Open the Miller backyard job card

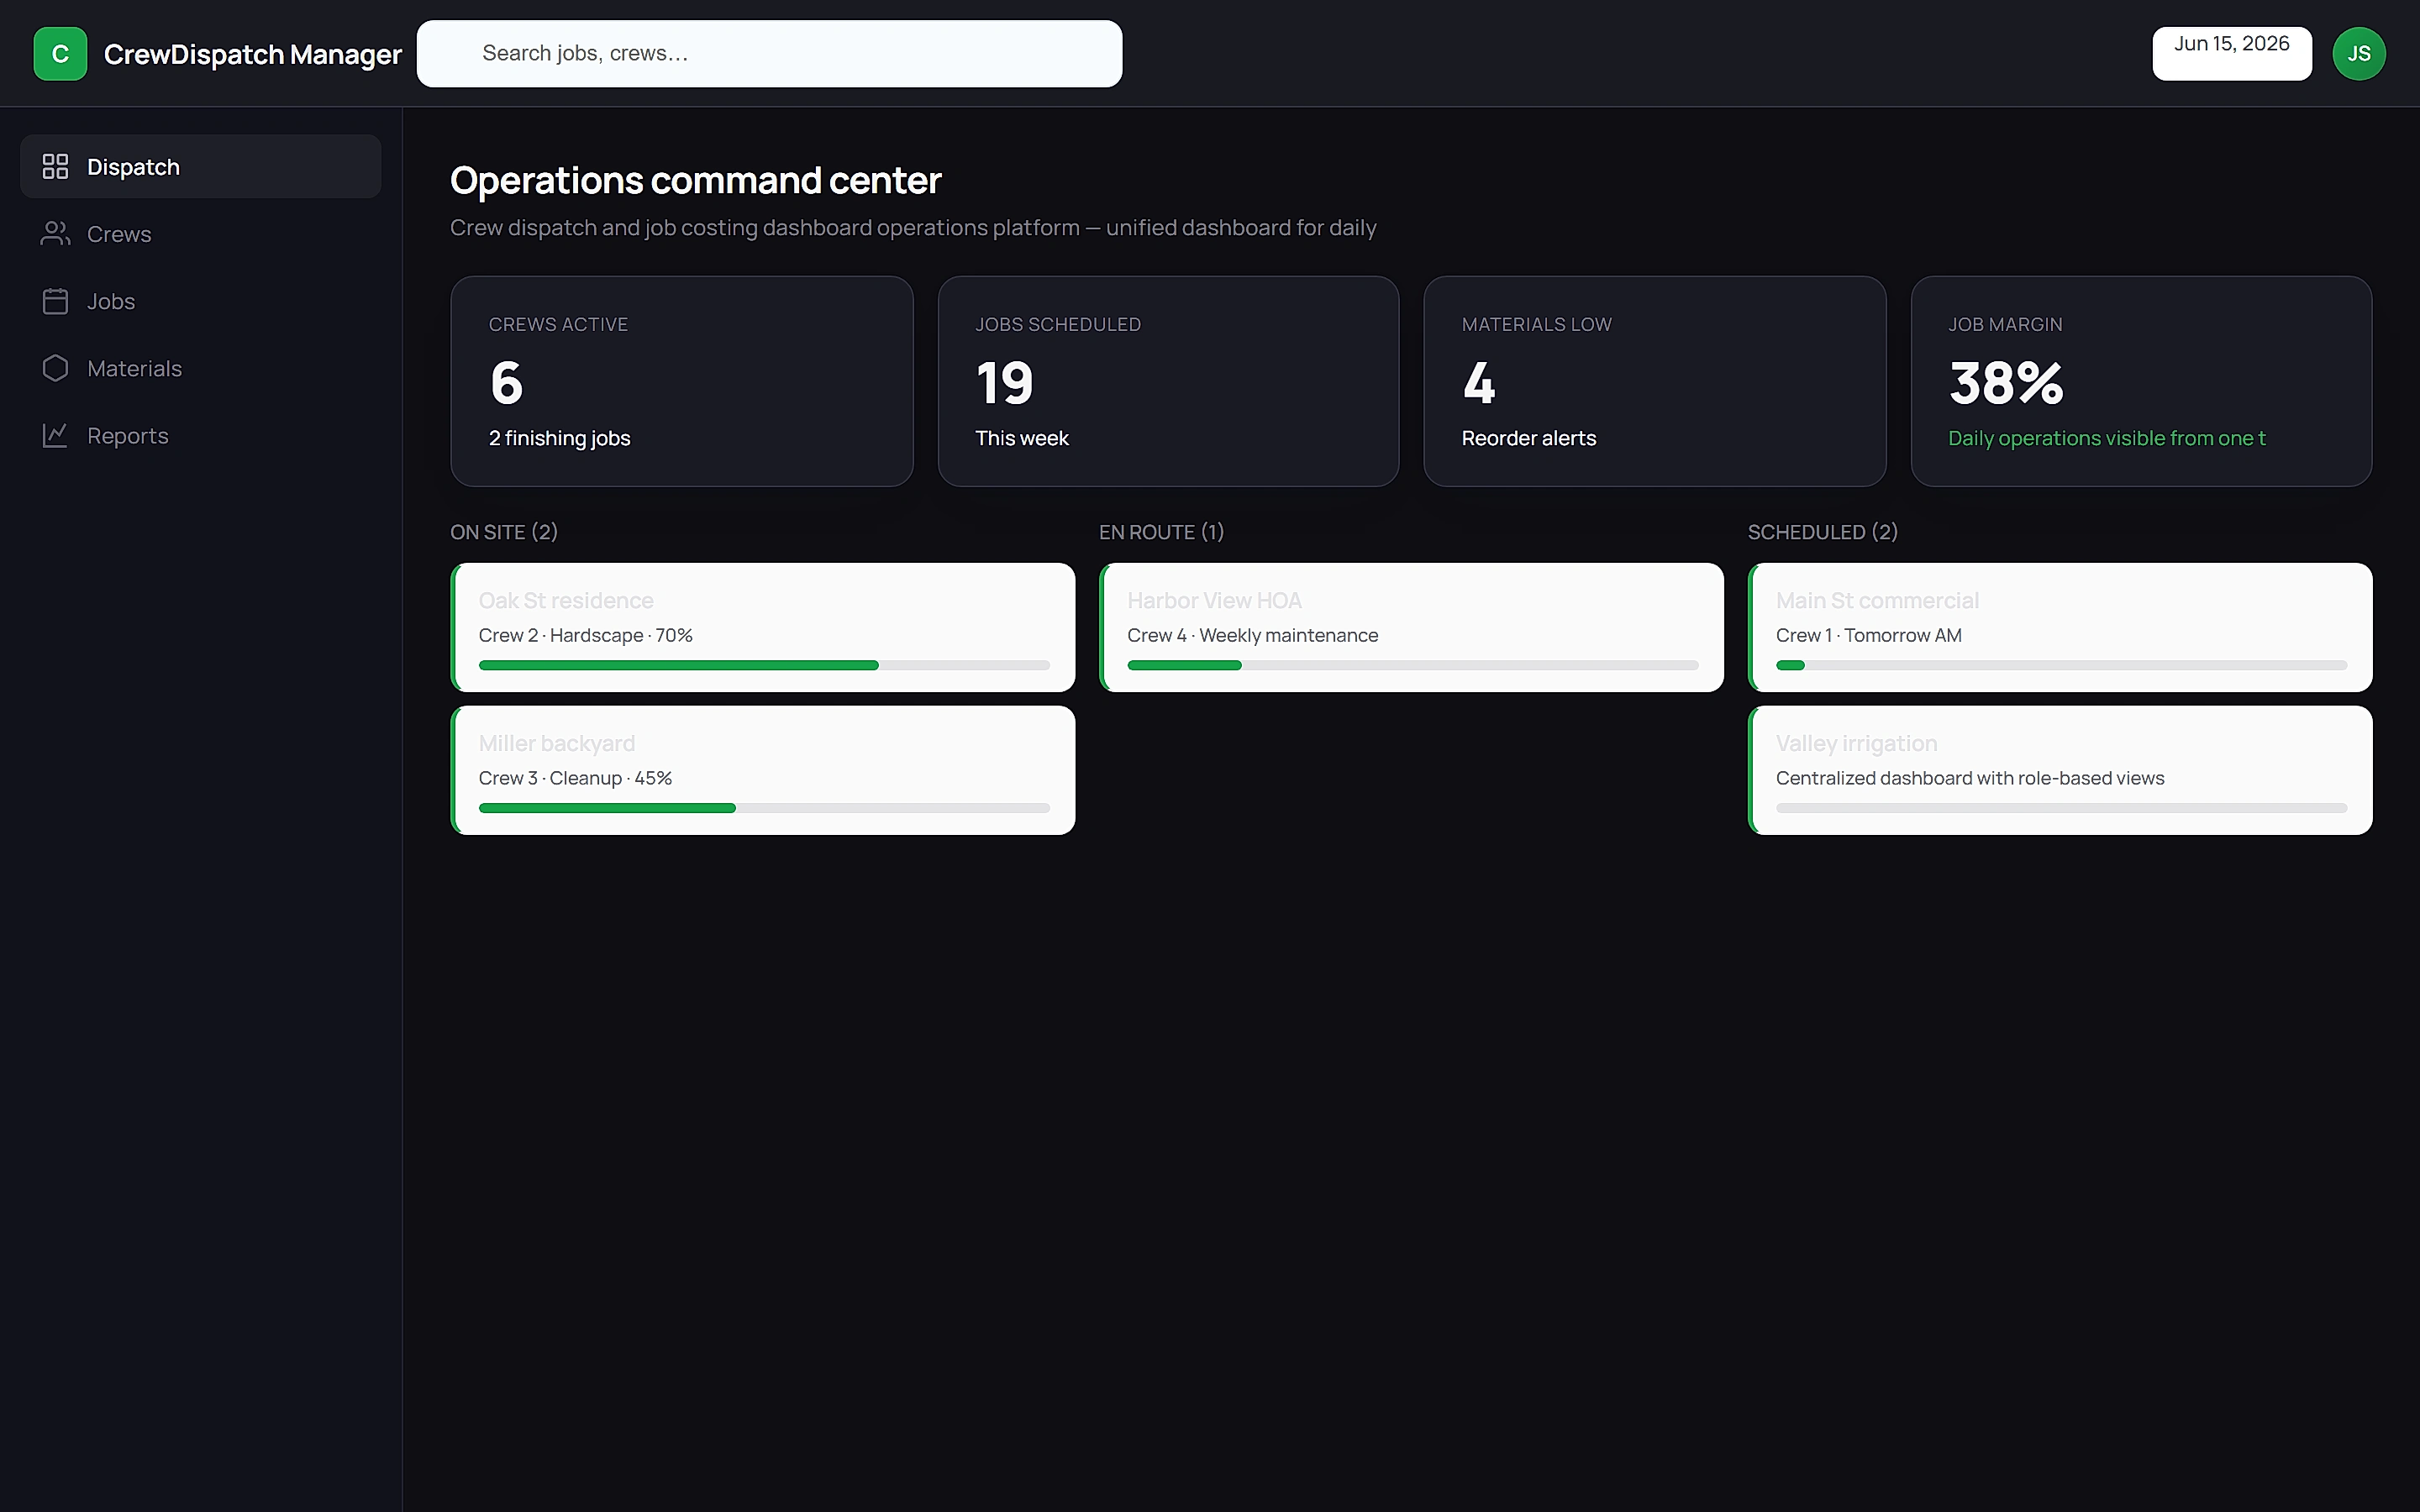click(763, 770)
